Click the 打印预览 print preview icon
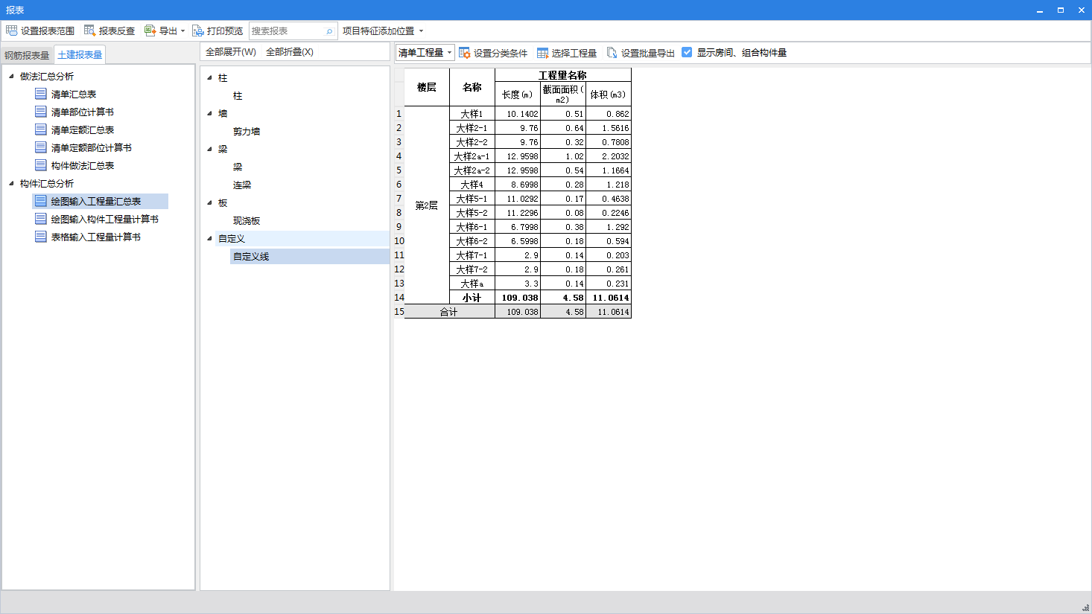The image size is (1092, 614). tap(197, 31)
